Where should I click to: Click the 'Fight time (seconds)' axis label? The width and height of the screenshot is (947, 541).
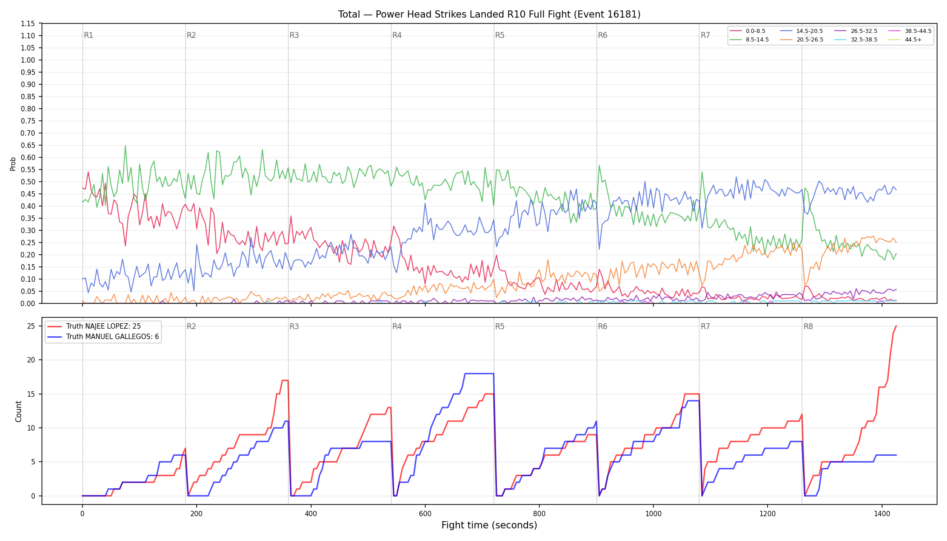(x=489, y=525)
